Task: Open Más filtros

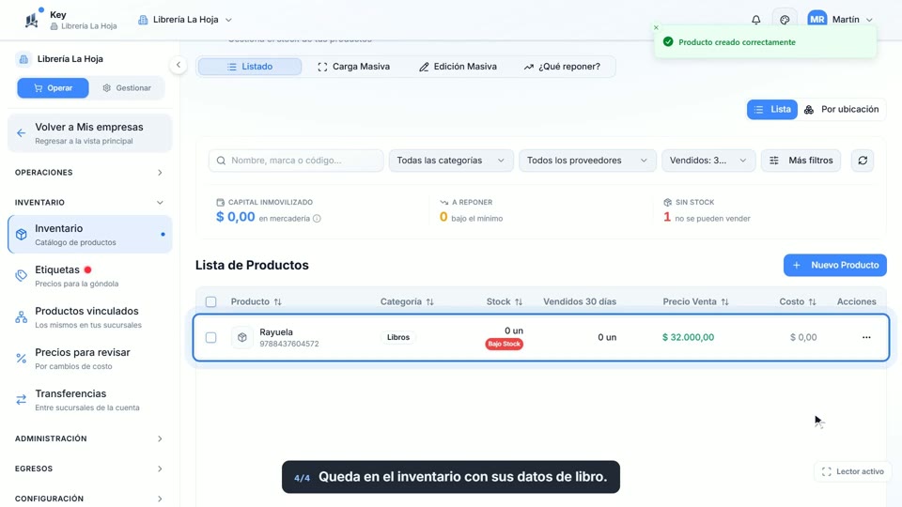Action: click(801, 161)
